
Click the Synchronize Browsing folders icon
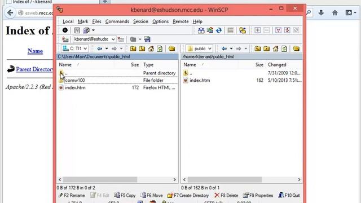[243, 30]
